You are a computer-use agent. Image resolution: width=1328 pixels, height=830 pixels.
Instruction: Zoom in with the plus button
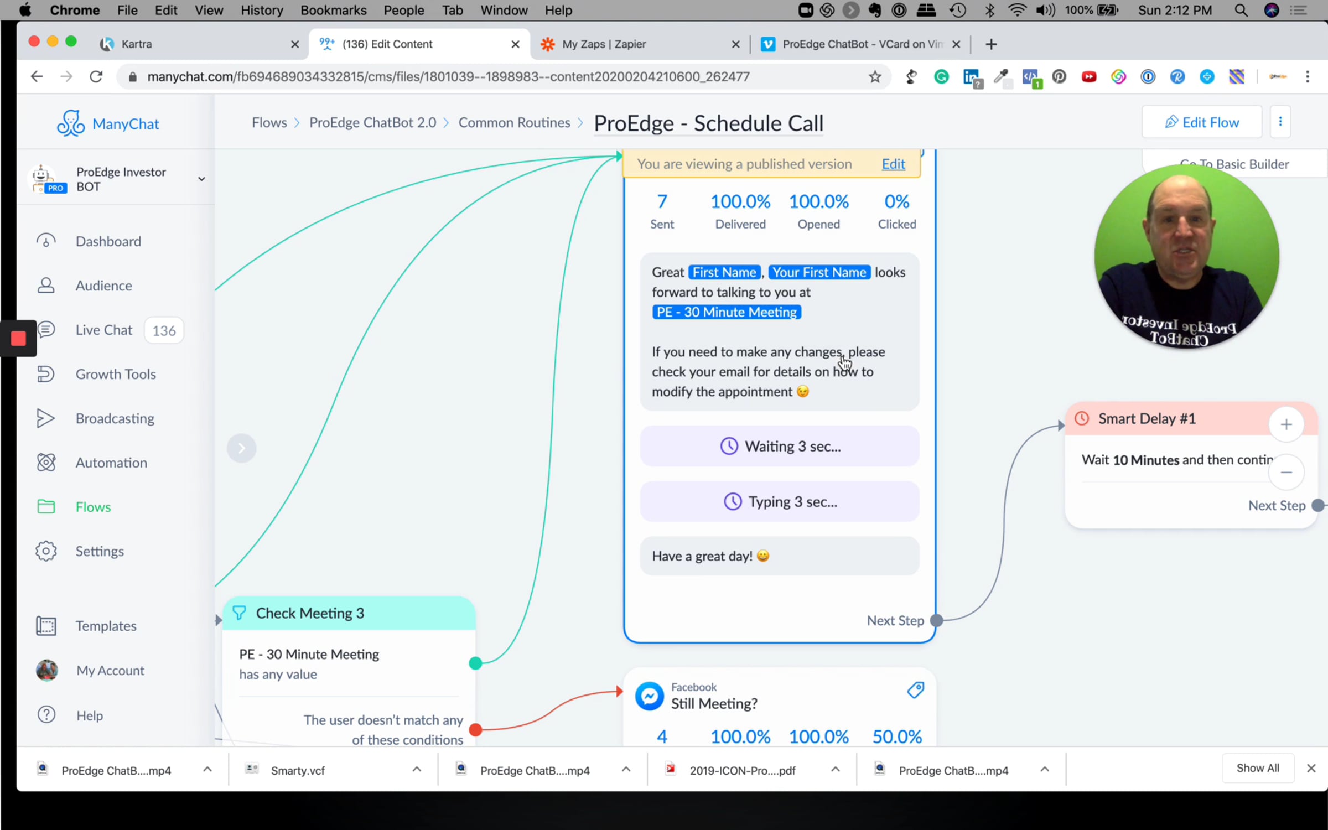1286,424
